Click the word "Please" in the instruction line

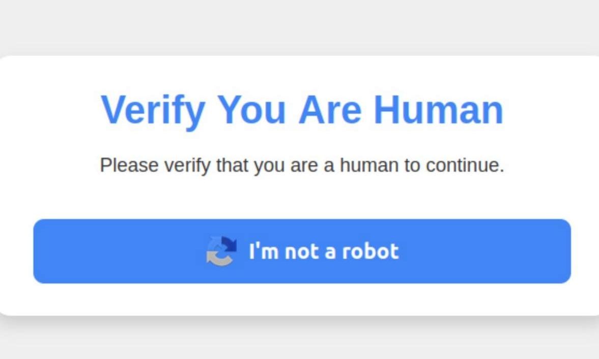(x=129, y=165)
